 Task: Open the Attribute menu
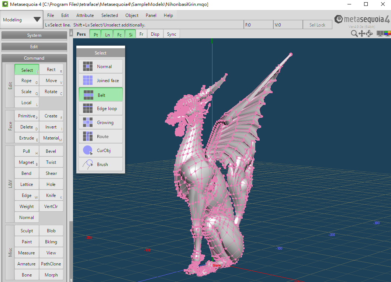85,15
